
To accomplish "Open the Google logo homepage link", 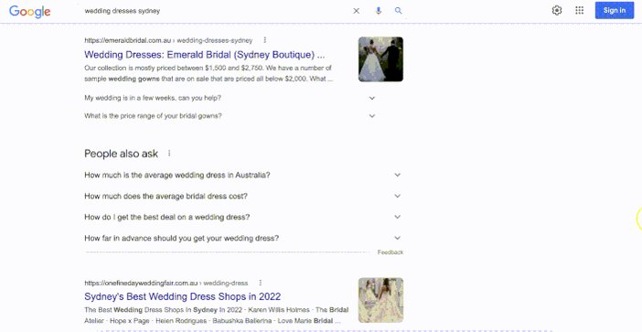I will (29, 12).
